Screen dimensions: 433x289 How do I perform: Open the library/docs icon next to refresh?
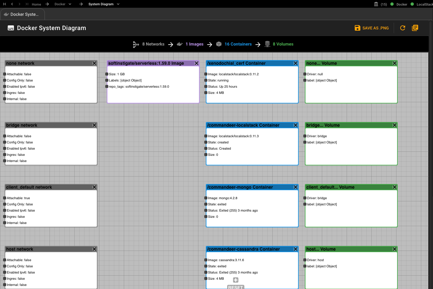click(x=415, y=28)
